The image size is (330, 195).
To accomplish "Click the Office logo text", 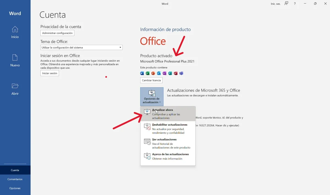I will pyautogui.click(x=153, y=41).
